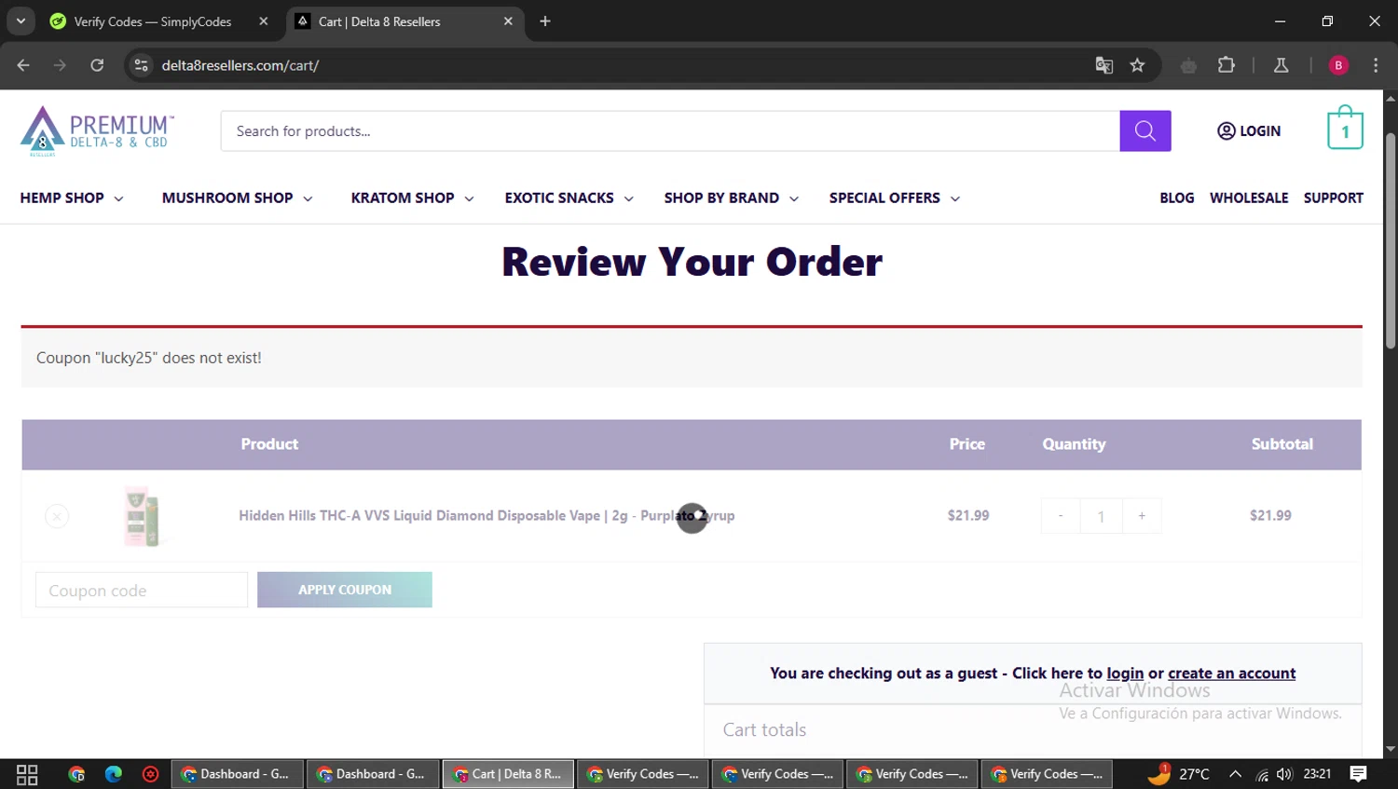Increase quantity with the plus button
This screenshot has width=1398, height=789.
[1142, 516]
